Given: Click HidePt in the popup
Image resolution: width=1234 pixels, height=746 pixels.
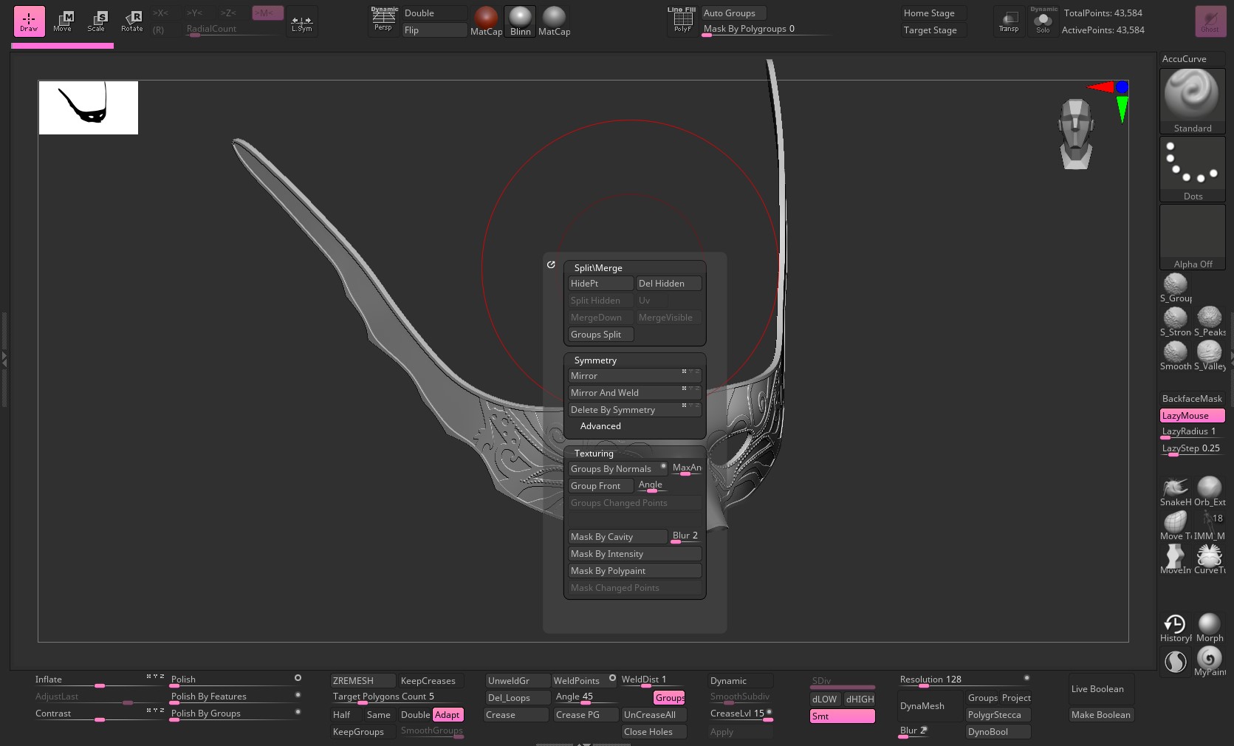Looking at the screenshot, I should click(x=601, y=284).
